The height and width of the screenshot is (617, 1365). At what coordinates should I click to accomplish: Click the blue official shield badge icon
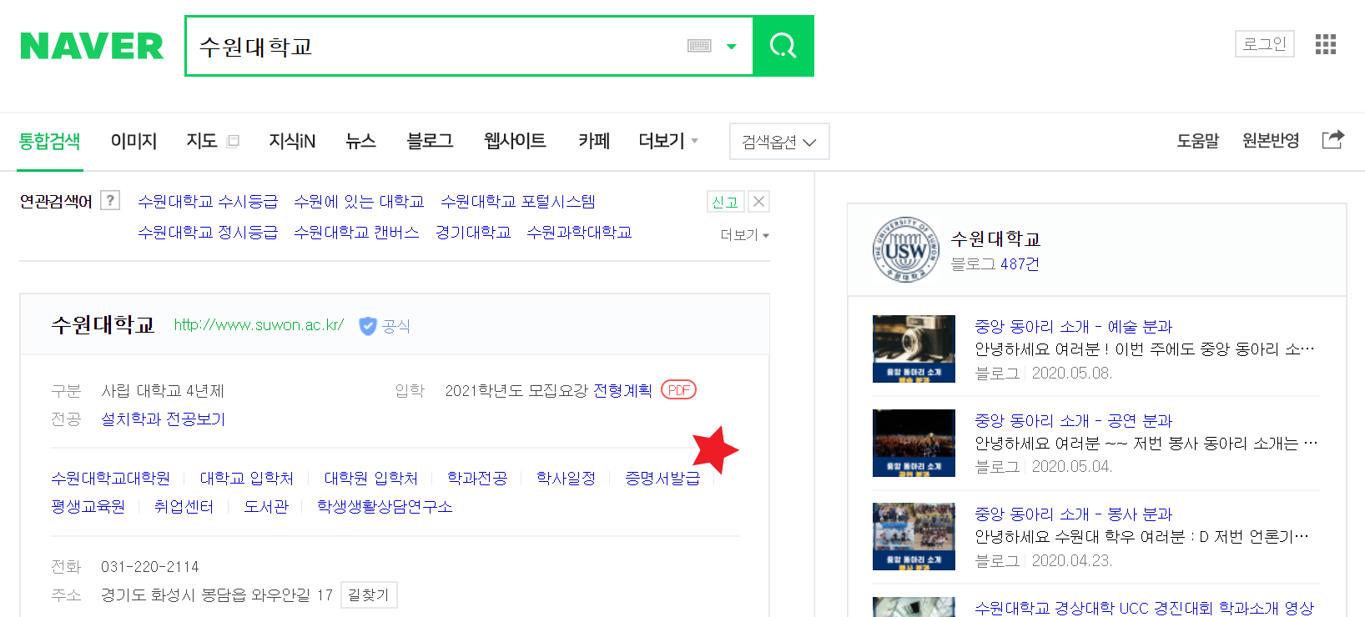point(368,326)
